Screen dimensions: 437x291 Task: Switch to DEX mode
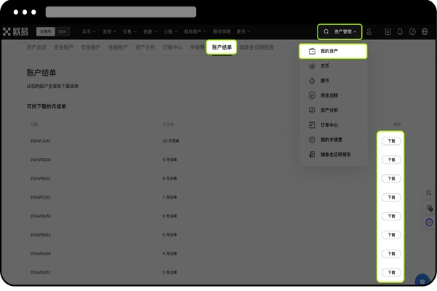tap(62, 31)
